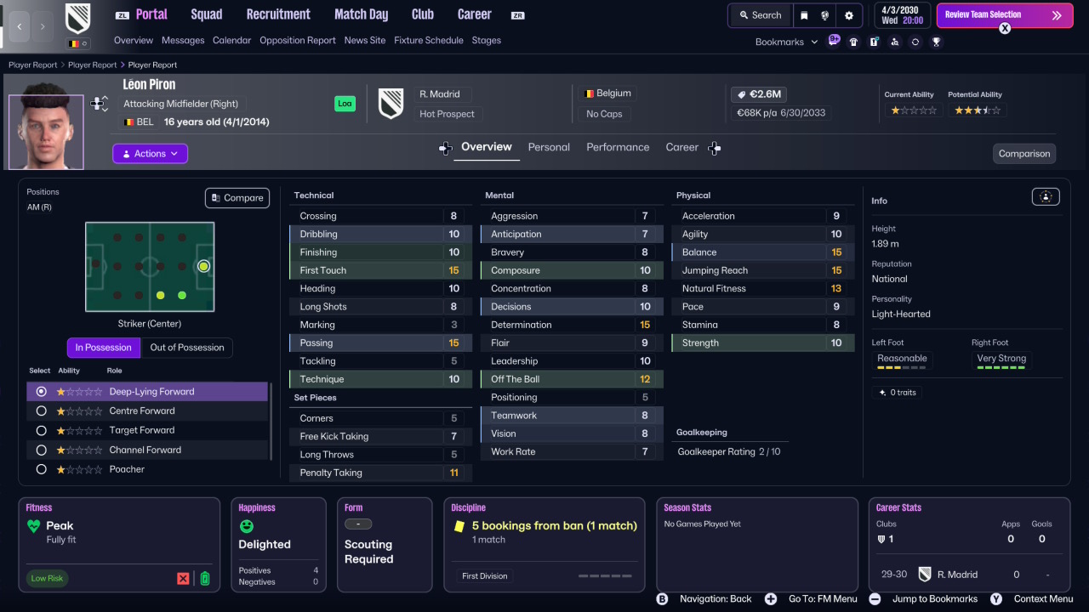The image size is (1089, 612).
Task: Click the club crest badge at top left
Action: pyautogui.click(x=78, y=18)
